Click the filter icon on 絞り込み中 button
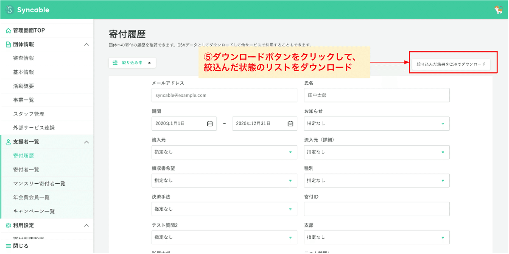 [x=115, y=62]
